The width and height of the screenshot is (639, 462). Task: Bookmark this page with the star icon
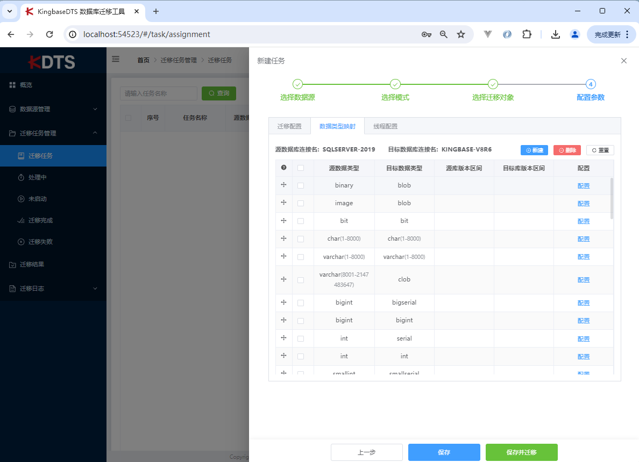click(461, 34)
